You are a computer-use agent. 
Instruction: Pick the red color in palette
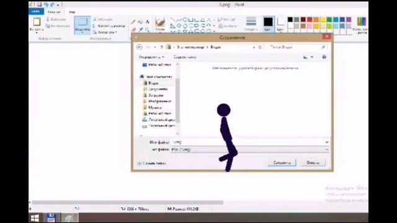tap(310, 19)
